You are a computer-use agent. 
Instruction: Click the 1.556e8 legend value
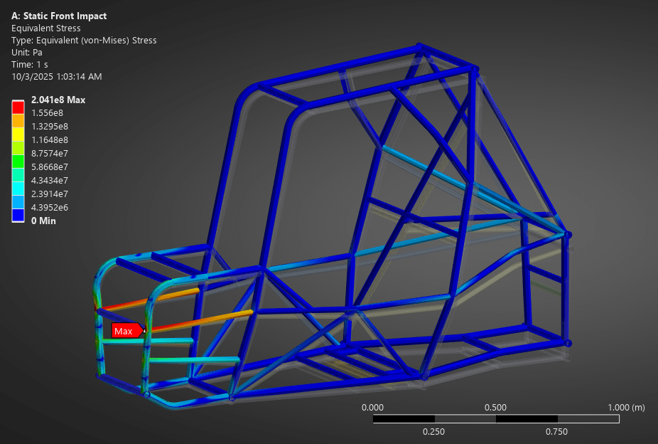pyautogui.click(x=48, y=113)
